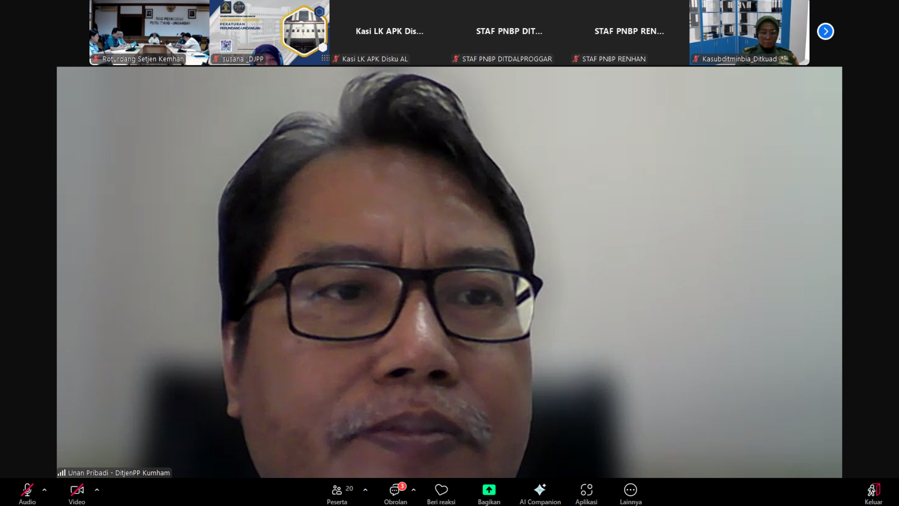Click the grip dots icon on susana _DJPP tile
This screenshot has width=899, height=506.
(325, 58)
